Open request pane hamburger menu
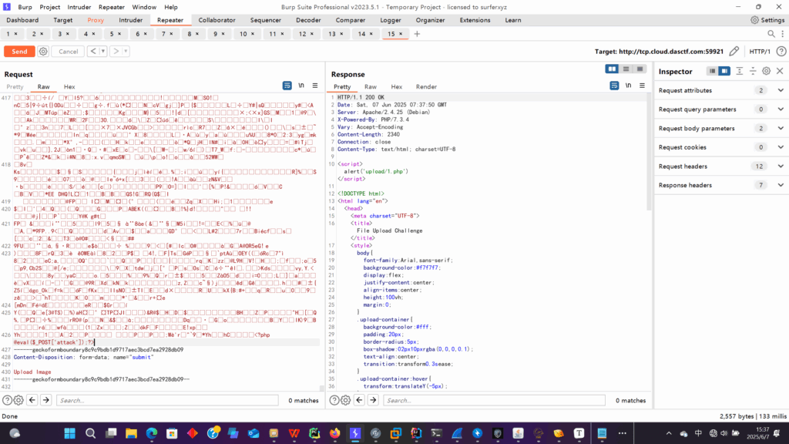Screen dimensions: 789x444 (x=315, y=86)
